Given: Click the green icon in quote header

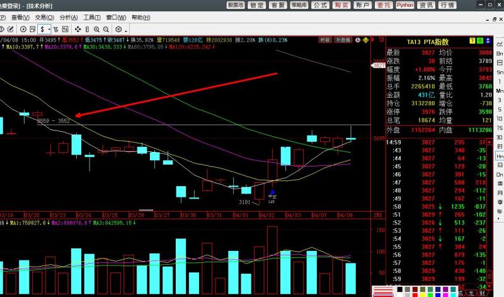Looking at the screenshot, I should tap(480, 41).
